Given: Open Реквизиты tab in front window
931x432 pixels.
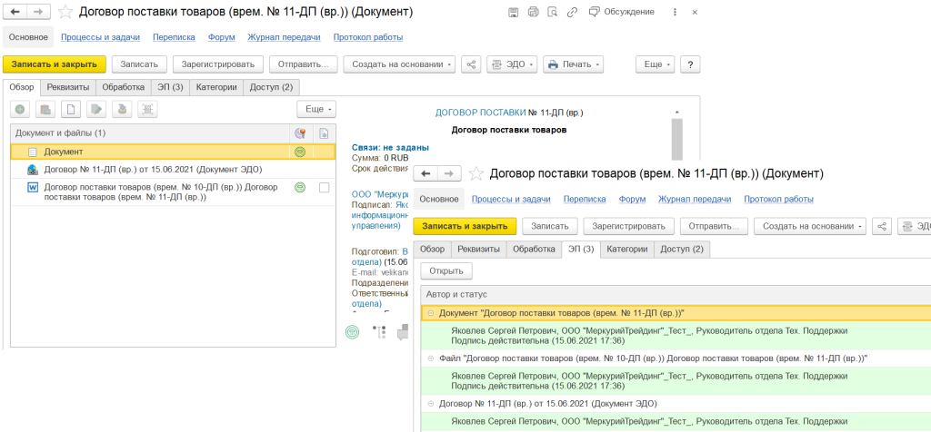Looking at the screenshot, I should pyautogui.click(x=478, y=250).
